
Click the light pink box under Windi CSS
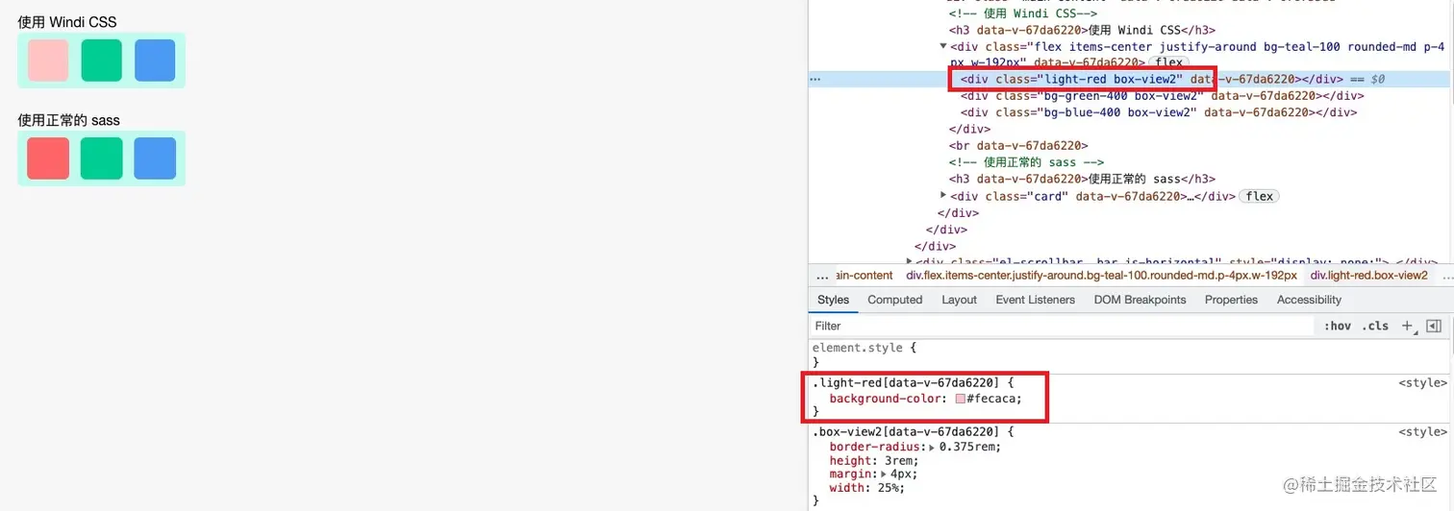[48, 60]
